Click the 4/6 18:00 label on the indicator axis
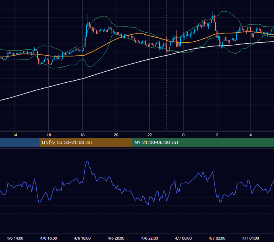The image size is (274, 242). point(82,238)
